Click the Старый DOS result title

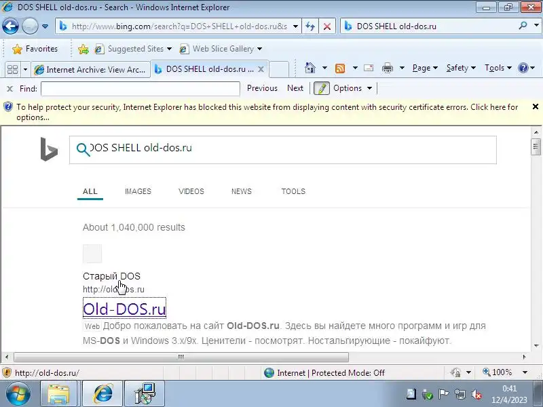(x=111, y=276)
